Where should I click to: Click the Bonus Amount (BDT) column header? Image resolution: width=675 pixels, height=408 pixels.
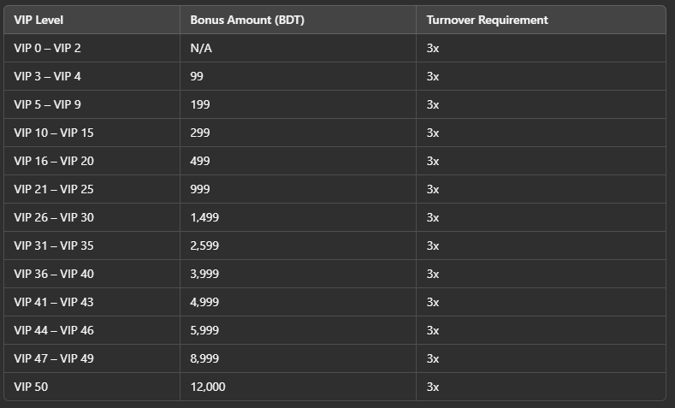pos(298,20)
